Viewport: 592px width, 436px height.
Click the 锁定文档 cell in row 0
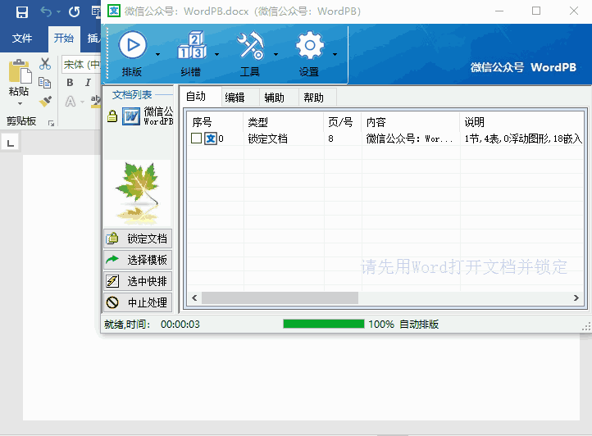coord(267,139)
